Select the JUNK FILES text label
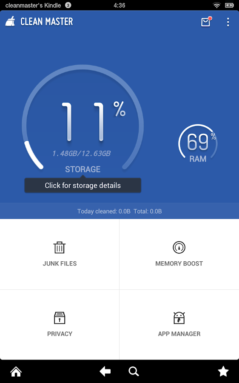The width and height of the screenshot is (239, 383). click(x=60, y=263)
